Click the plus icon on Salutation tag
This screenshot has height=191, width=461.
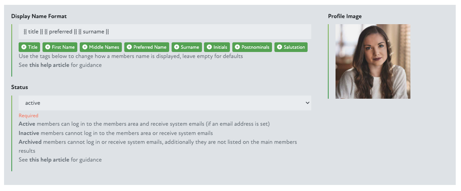pyautogui.click(x=279, y=47)
